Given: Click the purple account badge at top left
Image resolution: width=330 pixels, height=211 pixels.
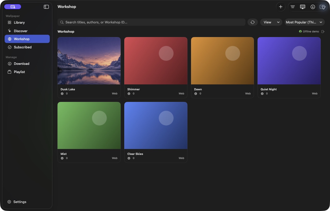Looking at the screenshot, I should 13,7.
